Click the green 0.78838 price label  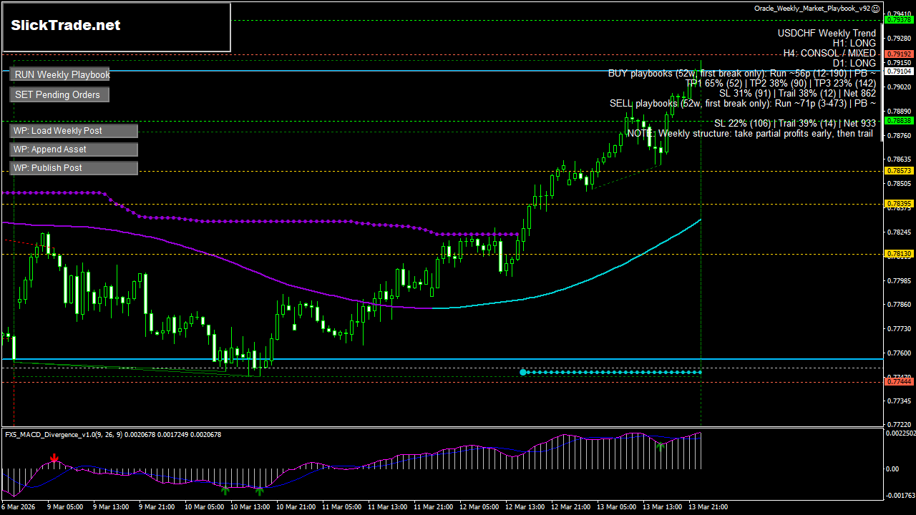coord(900,121)
